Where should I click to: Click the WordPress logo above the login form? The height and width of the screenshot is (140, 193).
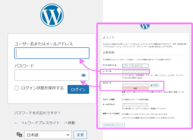click(x=52, y=15)
